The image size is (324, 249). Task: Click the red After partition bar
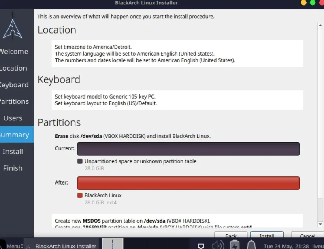(x=188, y=183)
